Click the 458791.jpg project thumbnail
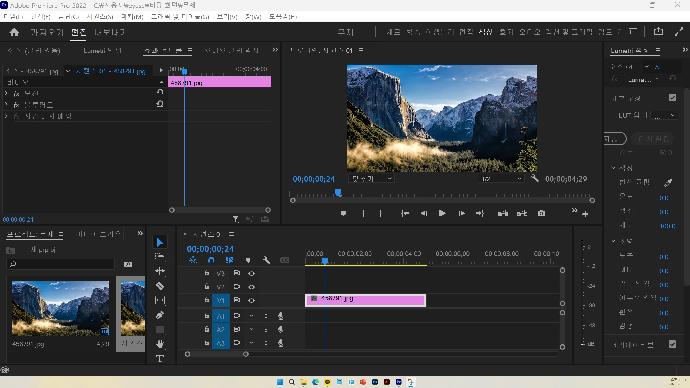Screen dimensions: 690x388 (x=61, y=308)
